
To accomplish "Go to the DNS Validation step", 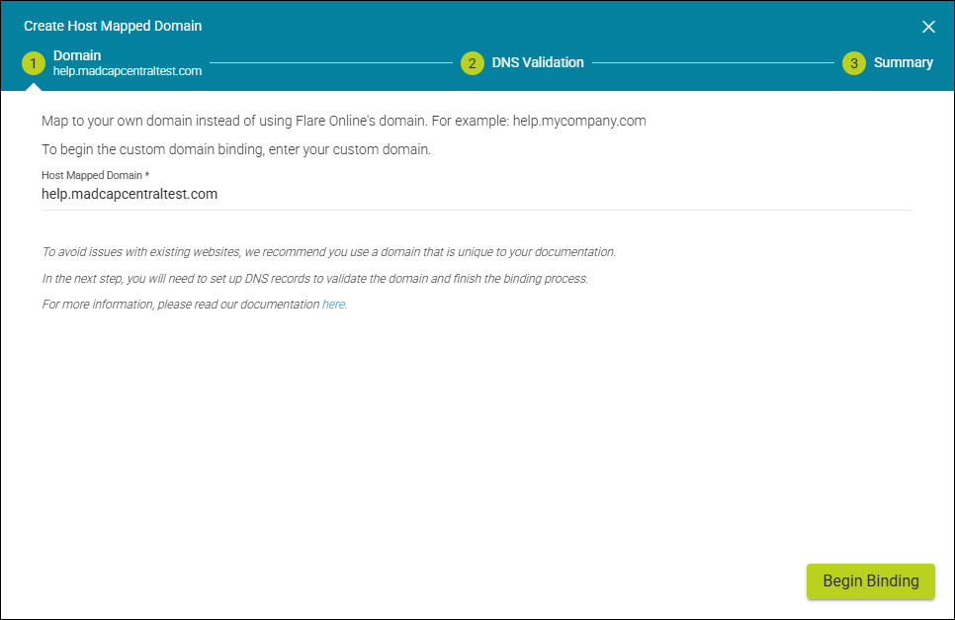I will (538, 62).
